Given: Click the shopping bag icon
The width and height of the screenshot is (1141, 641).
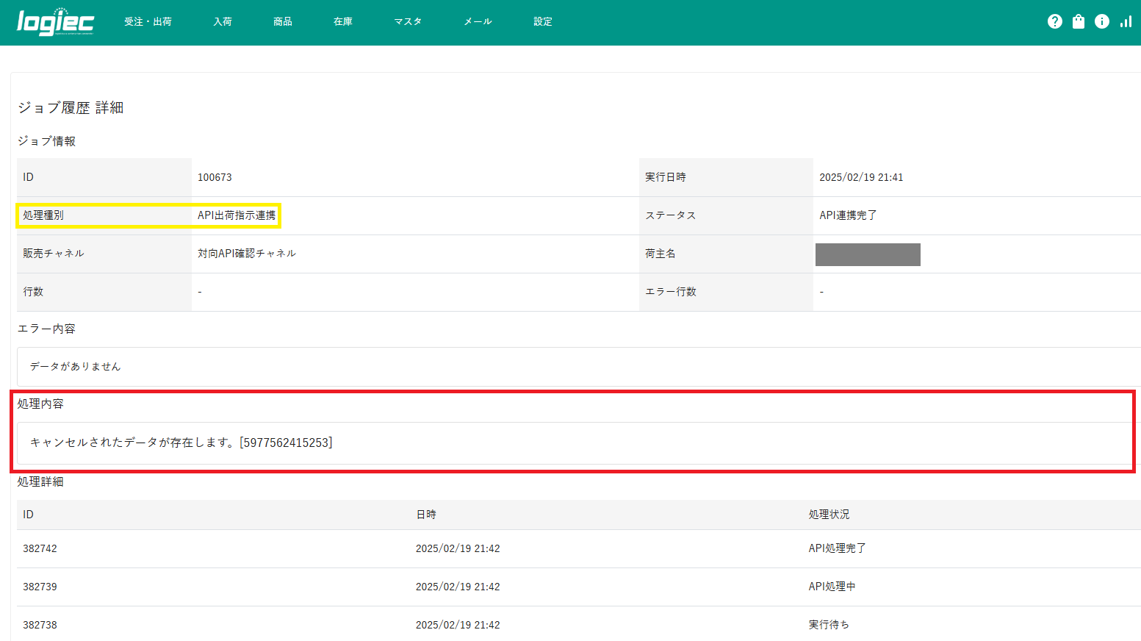Looking at the screenshot, I should (1078, 22).
